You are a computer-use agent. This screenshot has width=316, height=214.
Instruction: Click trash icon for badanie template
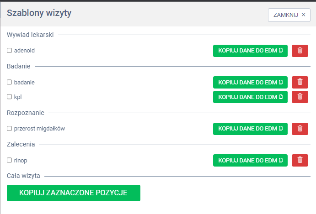click(x=300, y=82)
